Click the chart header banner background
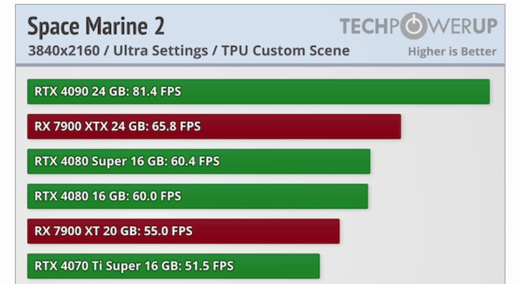Screen dimensions: 519x284 click(260, 35)
